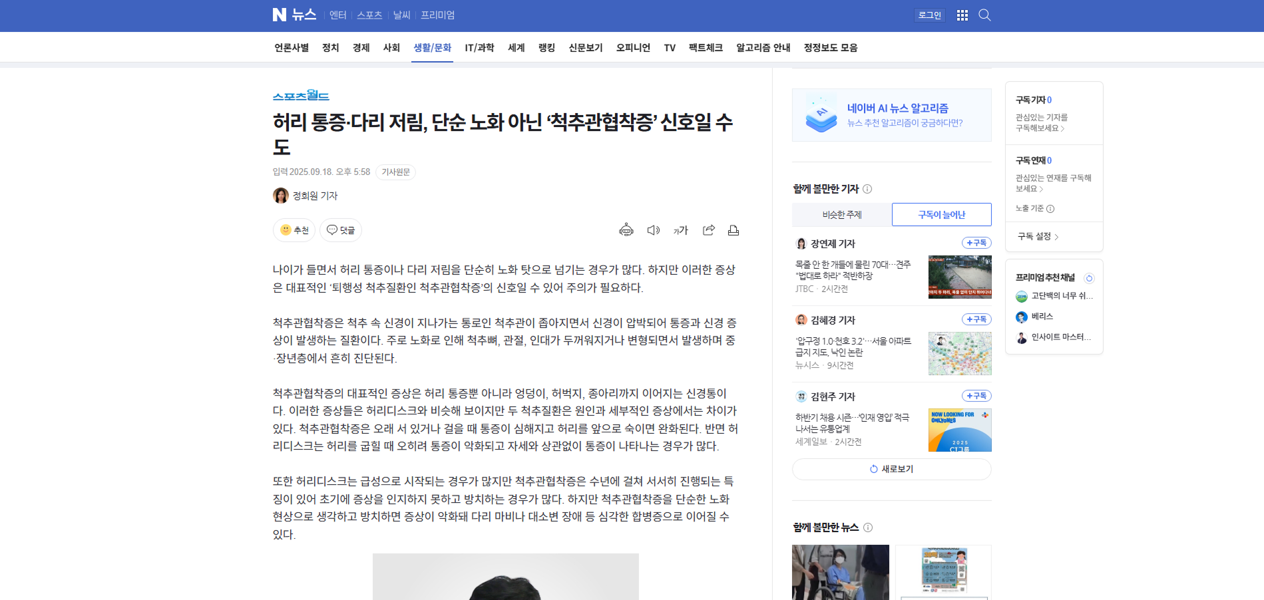This screenshot has width=1264, height=600.
Task: Subscribe to reporter 장연제 with +구독
Action: (x=976, y=243)
